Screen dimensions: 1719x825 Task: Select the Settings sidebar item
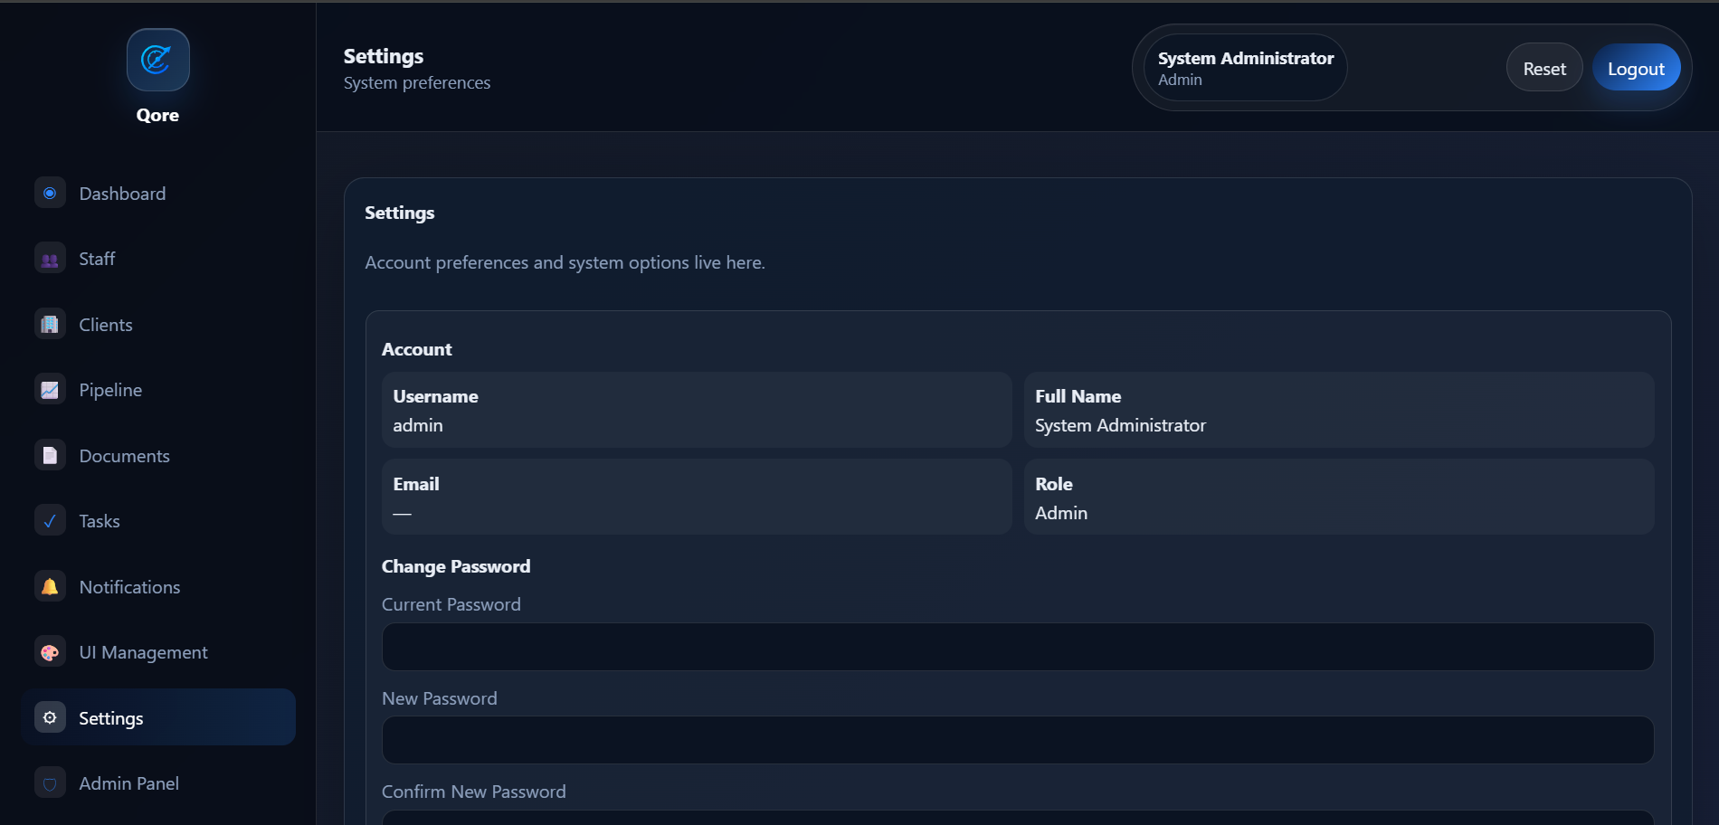pyautogui.click(x=158, y=717)
